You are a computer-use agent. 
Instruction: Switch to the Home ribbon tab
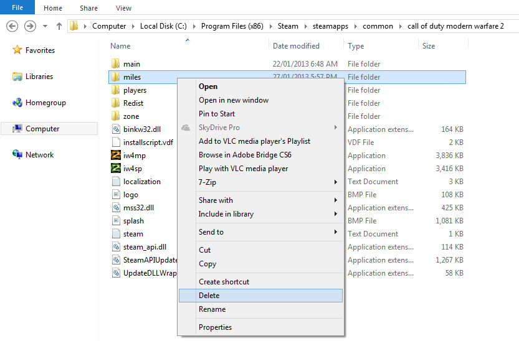click(53, 8)
